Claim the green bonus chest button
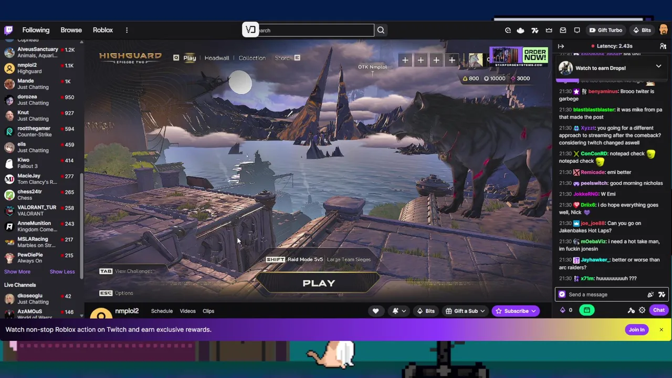The width and height of the screenshot is (672, 378). tap(586, 310)
